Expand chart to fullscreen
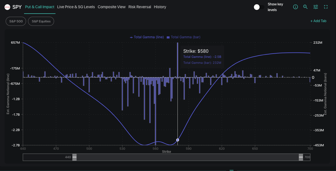 [326, 7]
